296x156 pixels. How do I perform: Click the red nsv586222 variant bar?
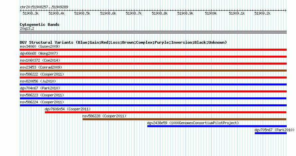pos(153,78)
